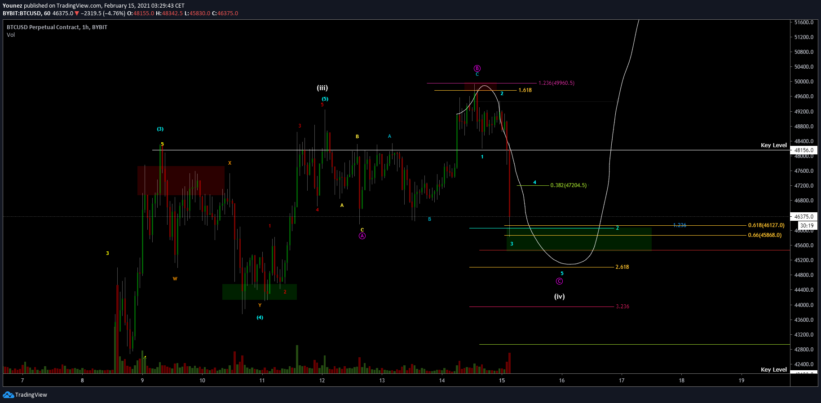This screenshot has height=403, width=821.
Task: Click the high value H:48342.5 in header
Action: 169,13
